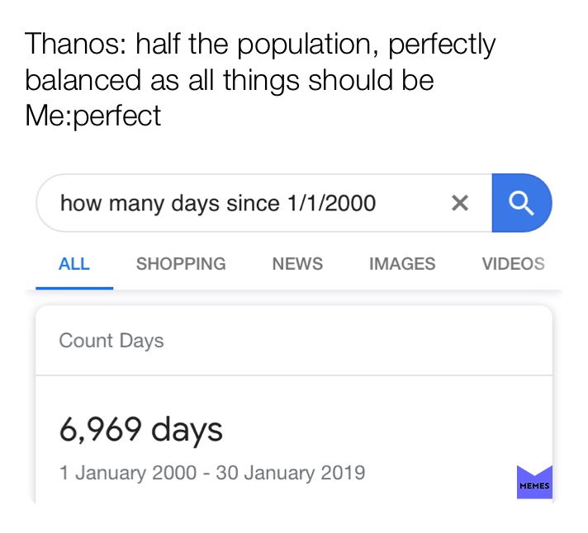The height and width of the screenshot is (533, 588).
Task: Click the 'balanced as all things should be' line
Action: point(230,80)
